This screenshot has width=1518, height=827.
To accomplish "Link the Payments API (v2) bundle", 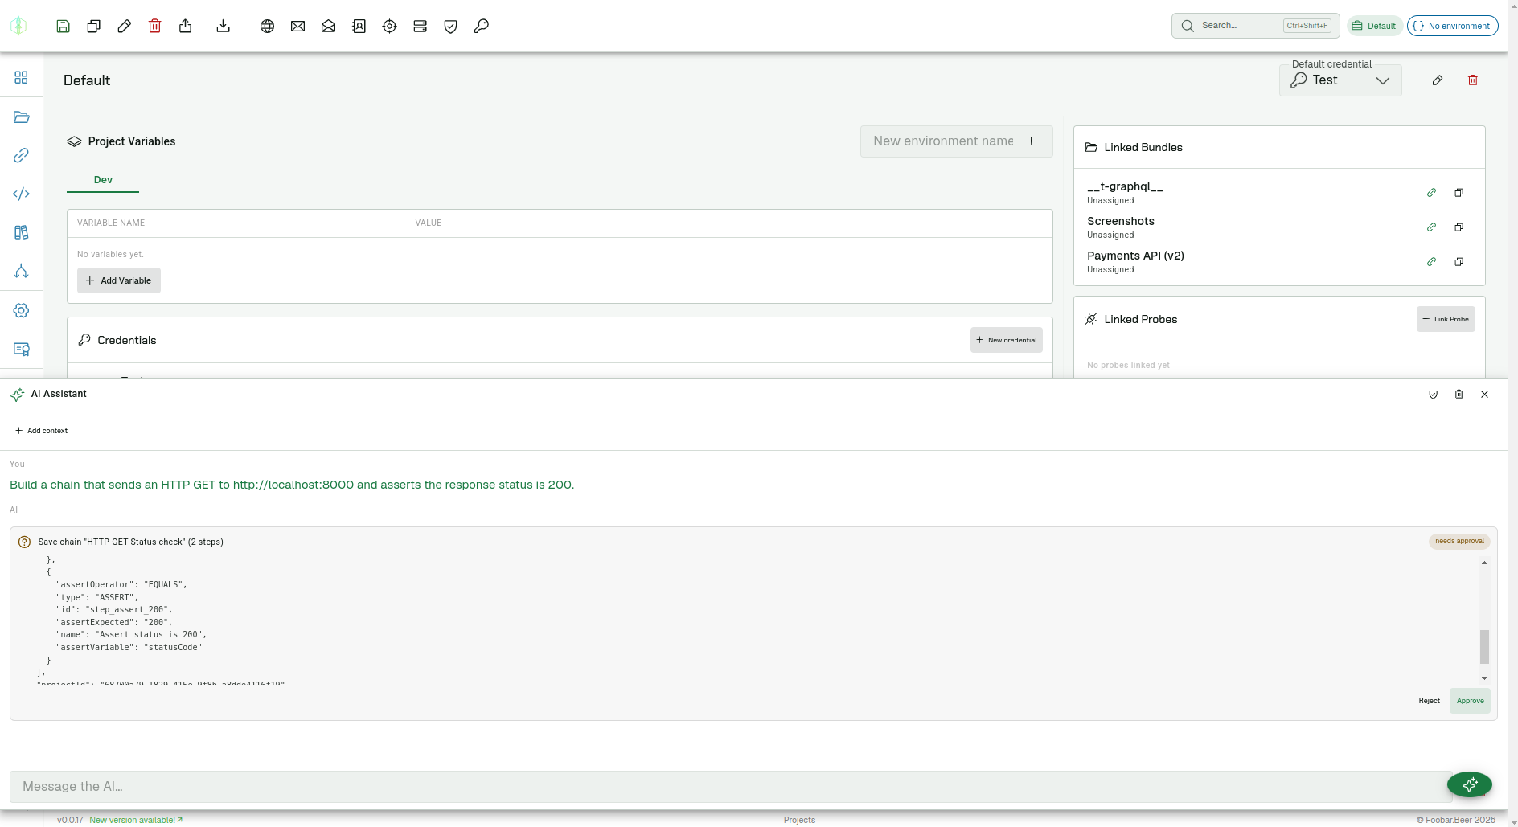I will [1432, 262].
